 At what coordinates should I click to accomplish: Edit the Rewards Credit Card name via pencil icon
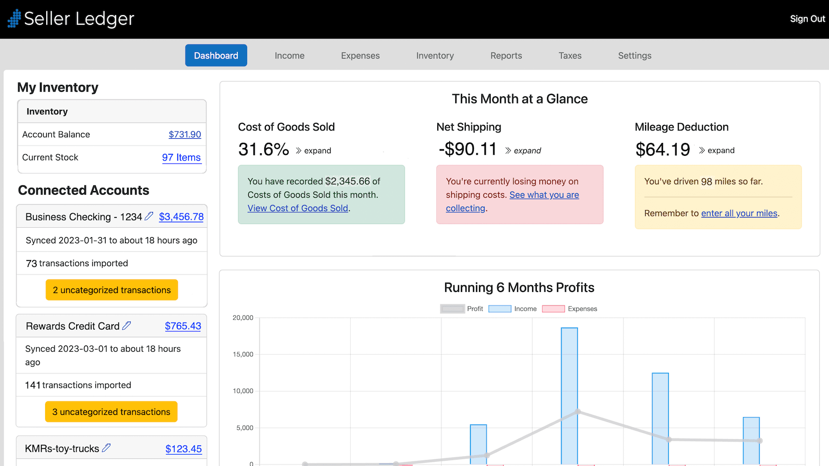tap(127, 325)
